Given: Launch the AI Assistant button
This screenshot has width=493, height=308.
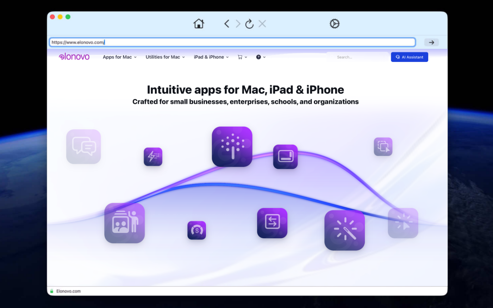Looking at the screenshot, I should (x=410, y=57).
